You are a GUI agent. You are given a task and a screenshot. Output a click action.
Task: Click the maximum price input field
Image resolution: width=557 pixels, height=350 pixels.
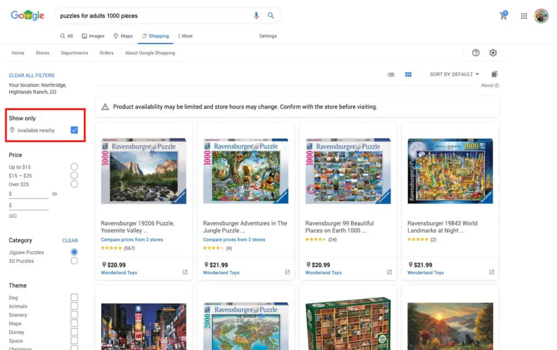(x=29, y=205)
